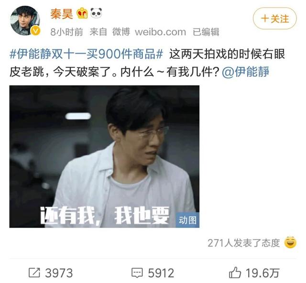The image size is (306, 283).
Task: Click the laughing emoji reaction icon
Action: [290, 242]
